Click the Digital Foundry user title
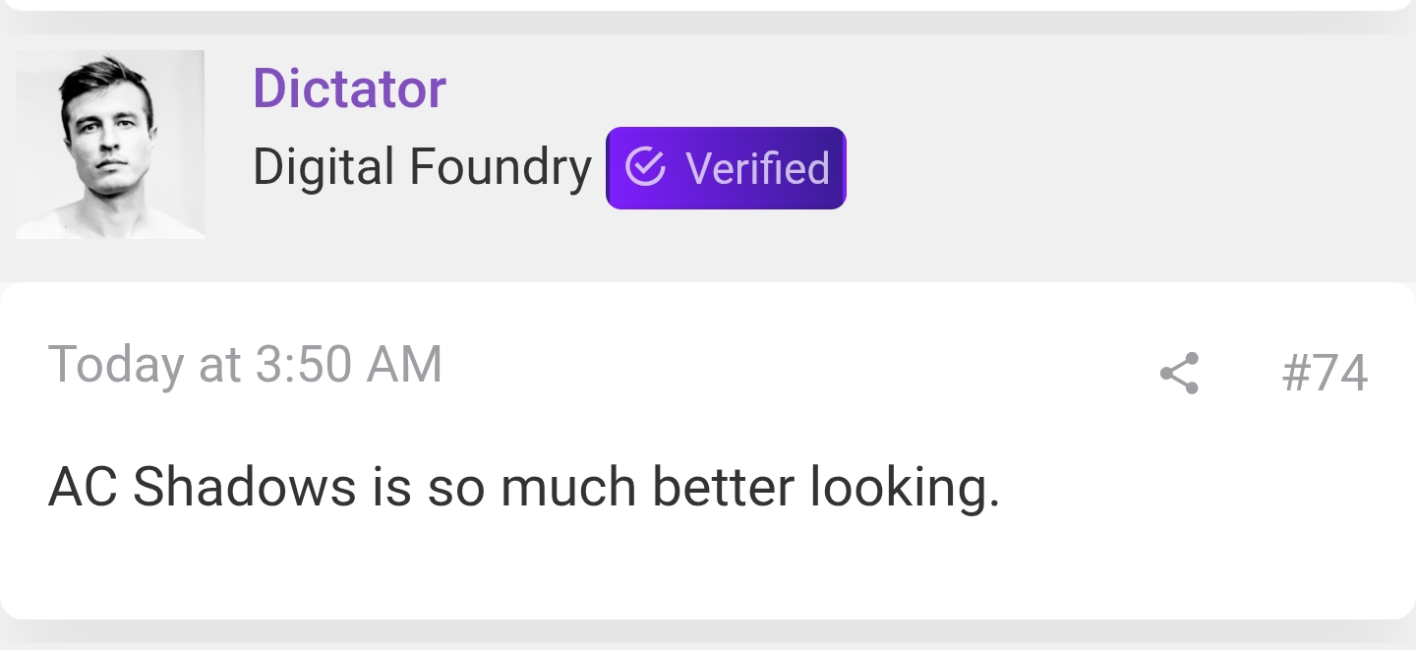The width and height of the screenshot is (1416, 650). click(x=422, y=166)
